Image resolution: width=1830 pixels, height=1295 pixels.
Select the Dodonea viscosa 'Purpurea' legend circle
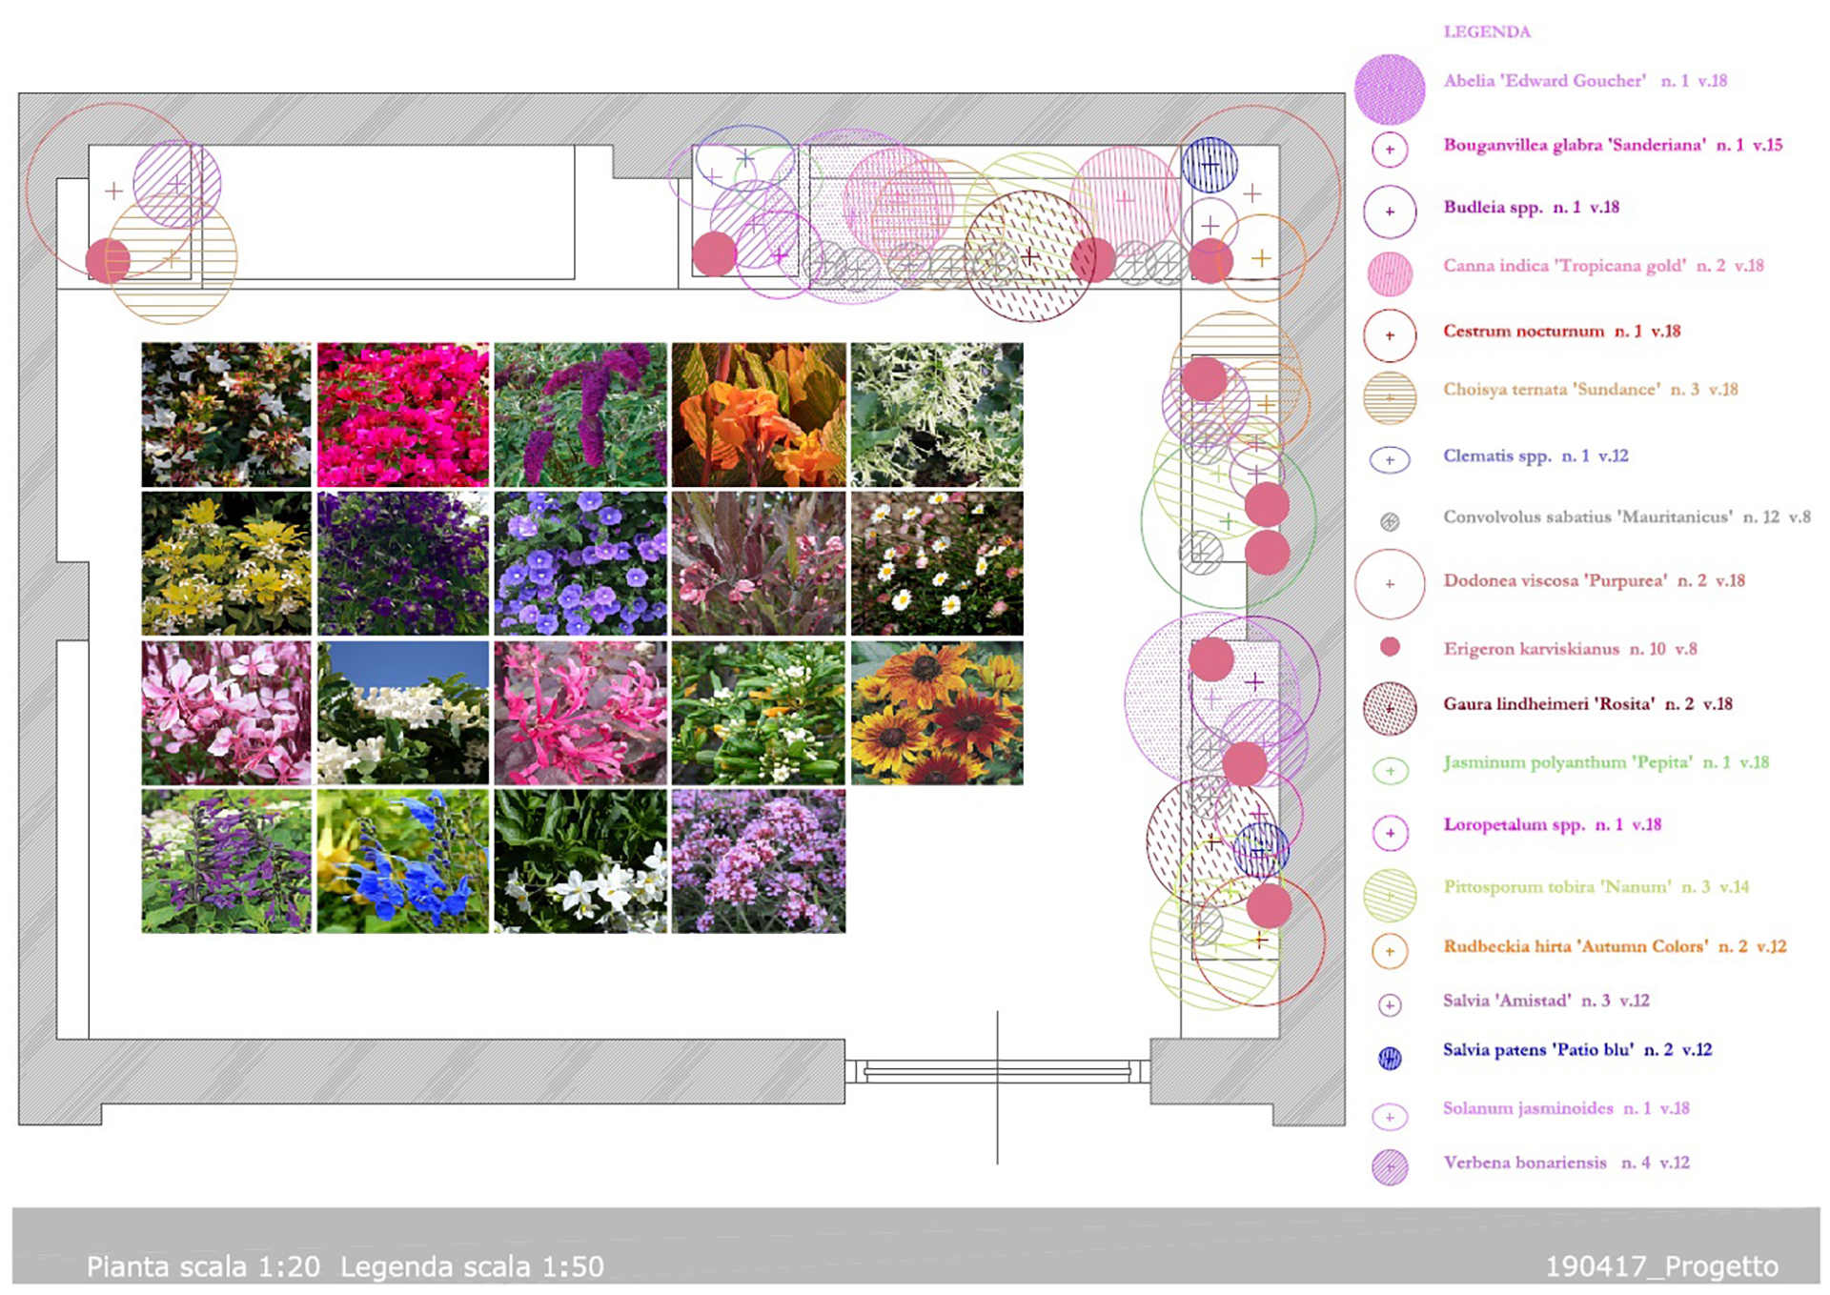pos(1390,583)
